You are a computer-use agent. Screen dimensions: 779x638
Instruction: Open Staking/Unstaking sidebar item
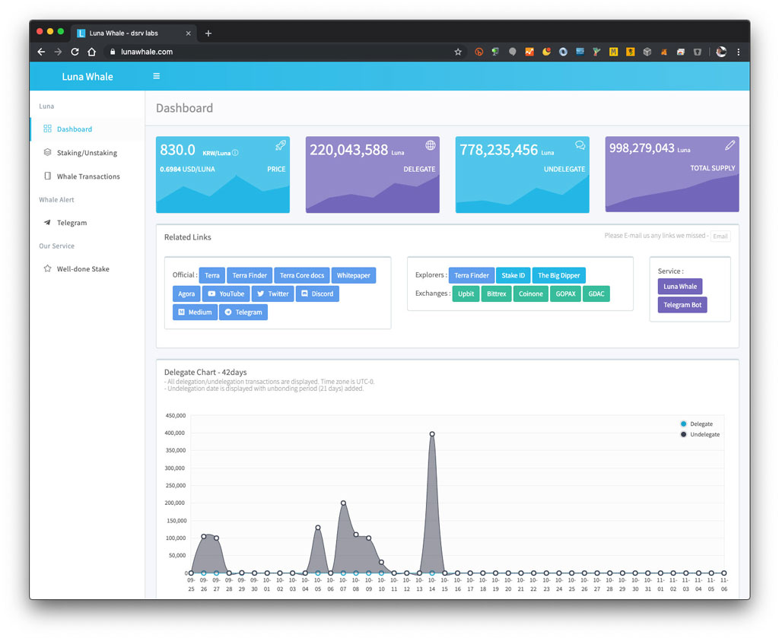tap(87, 153)
